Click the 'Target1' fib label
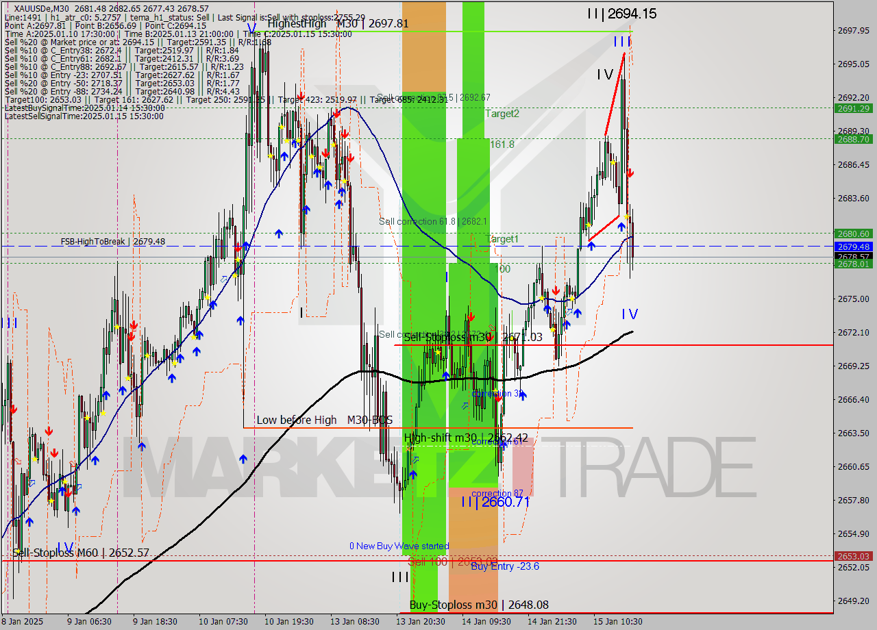 coord(502,239)
